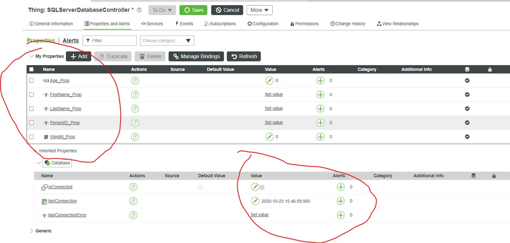The height and width of the screenshot is (243, 510).
Task: Click Add property button
Action: [x=79, y=56]
